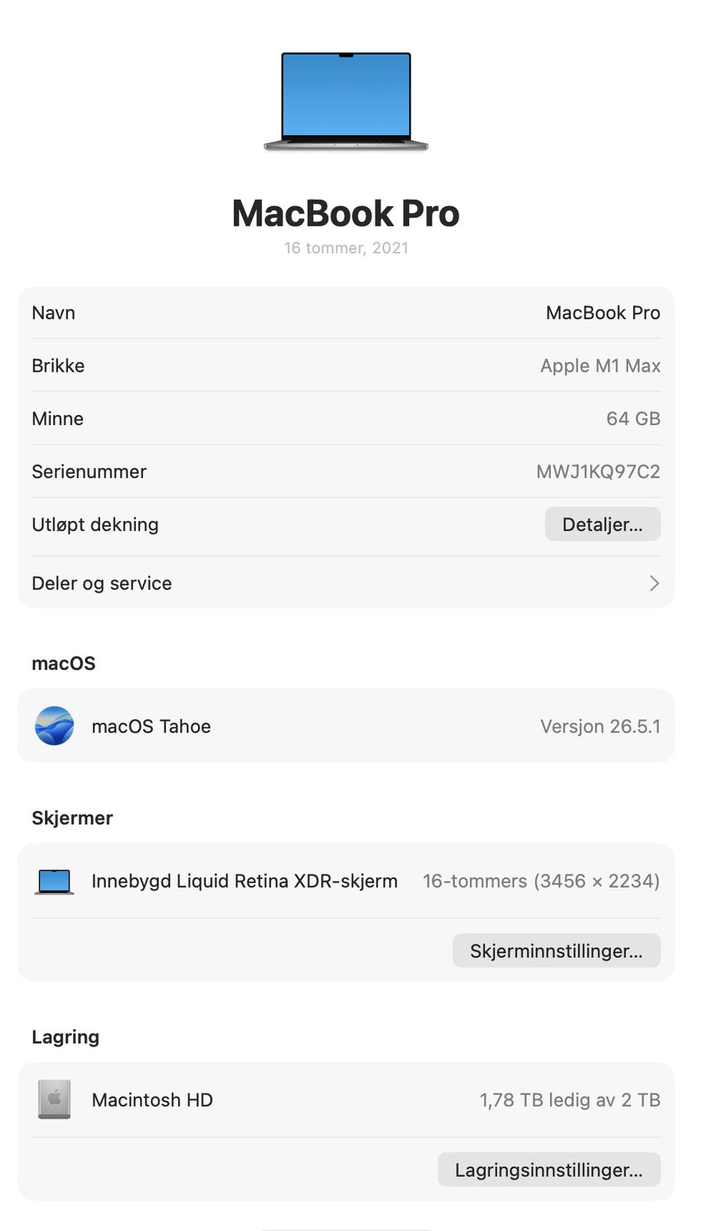701x1231 pixels.
Task: Click the macOS Tahoe version row
Action: coord(346,725)
